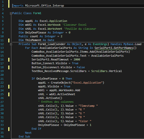
Task: Click the 'Feuille du classeur comment
Action: [x=80, y=29]
